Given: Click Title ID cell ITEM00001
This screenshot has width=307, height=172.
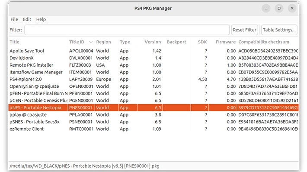Looking at the screenshot, I should (x=80, y=72).
